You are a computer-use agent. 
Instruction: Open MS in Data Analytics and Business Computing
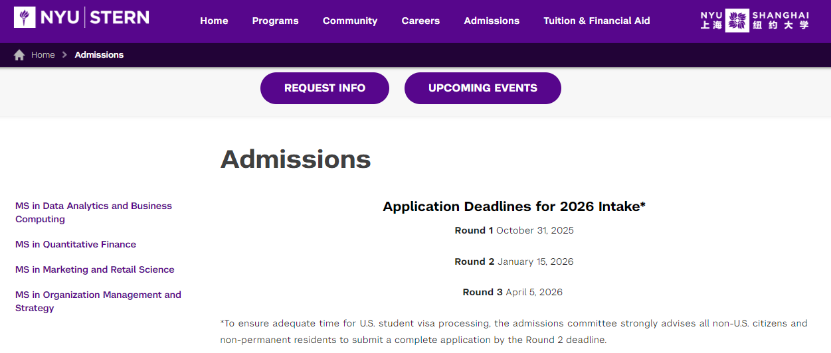click(x=94, y=212)
